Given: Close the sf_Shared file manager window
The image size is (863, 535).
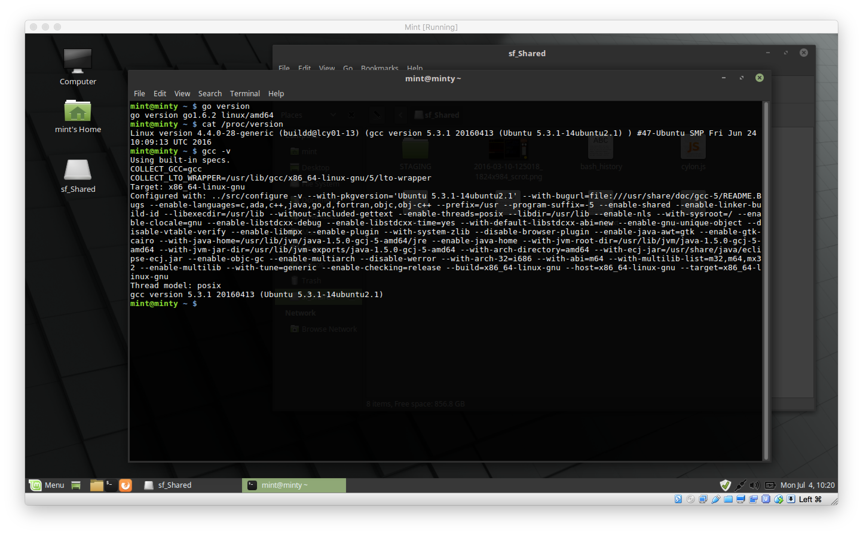Looking at the screenshot, I should (804, 53).
